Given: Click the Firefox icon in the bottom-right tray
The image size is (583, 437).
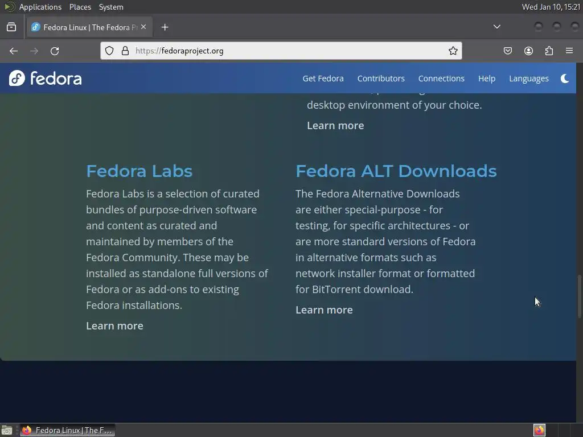Looking at the screenshot, I should 539,430.
